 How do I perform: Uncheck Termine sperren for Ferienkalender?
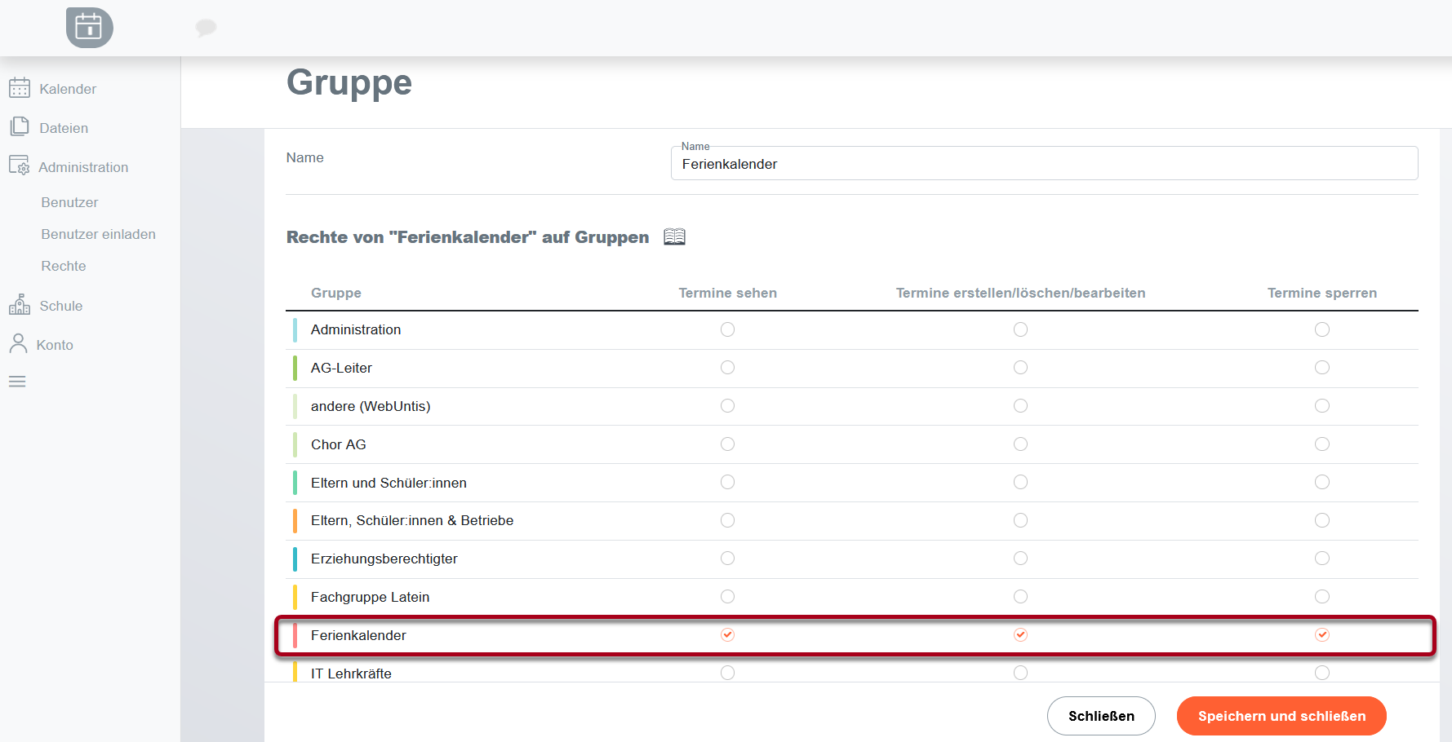point(1321,635)
